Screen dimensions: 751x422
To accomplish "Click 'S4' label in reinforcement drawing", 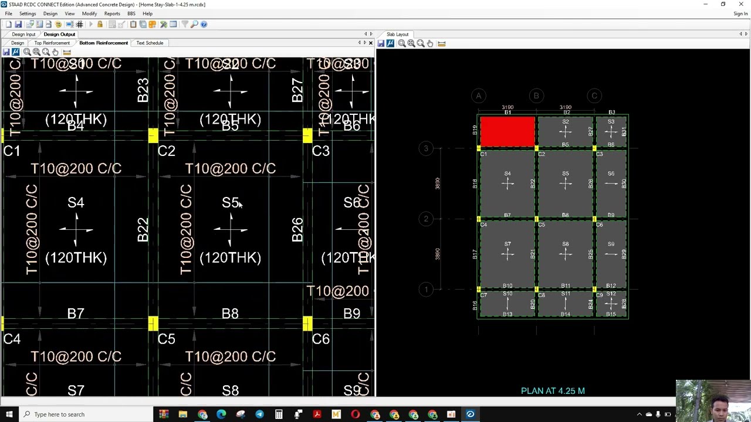I will [76, 203].
